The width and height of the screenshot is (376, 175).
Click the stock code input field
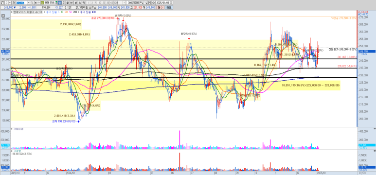click(21, 2)
